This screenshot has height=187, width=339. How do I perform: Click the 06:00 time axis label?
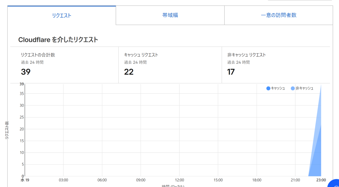point(102,180)
